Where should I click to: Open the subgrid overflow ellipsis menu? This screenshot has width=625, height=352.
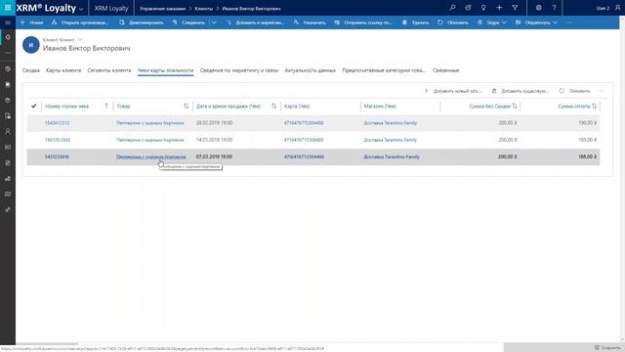602,91
